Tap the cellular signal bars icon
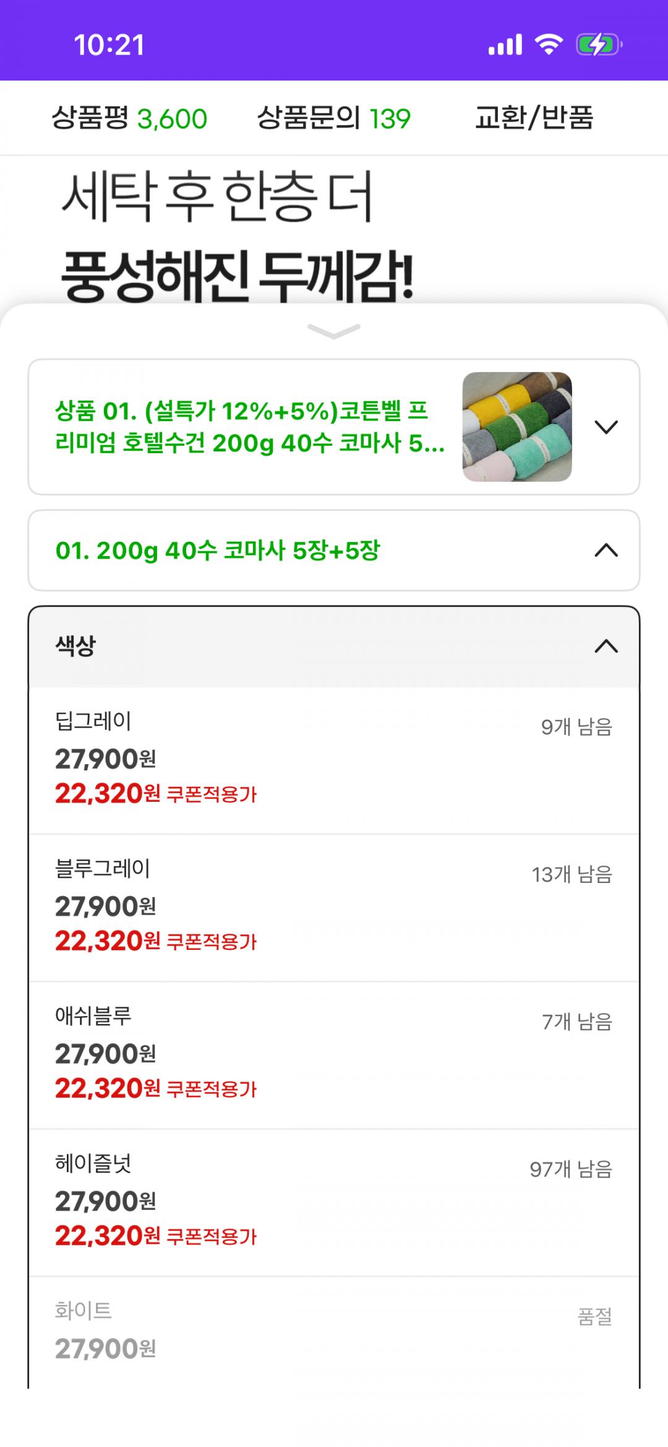Screen dimensions: 668x1447 [x=505, y=45]
